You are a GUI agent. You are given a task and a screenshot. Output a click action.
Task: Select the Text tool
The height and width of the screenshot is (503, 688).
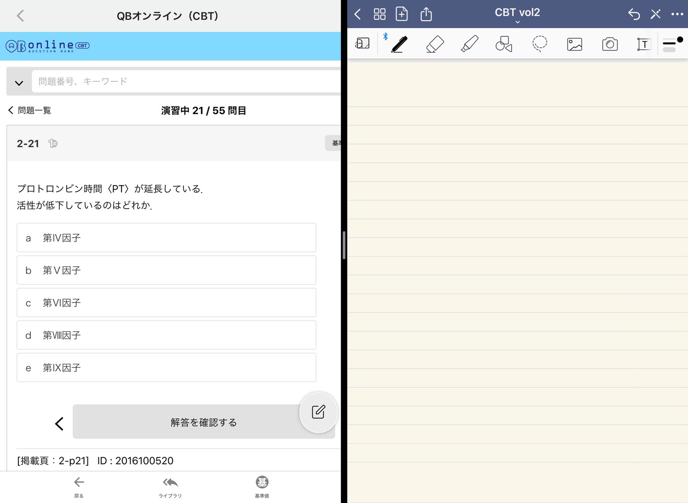[x=643, y=44]
